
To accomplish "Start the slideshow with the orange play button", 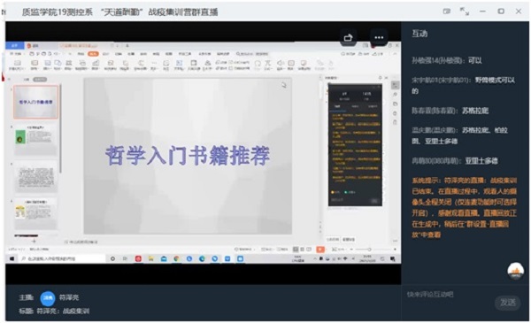I will point(320,250).
